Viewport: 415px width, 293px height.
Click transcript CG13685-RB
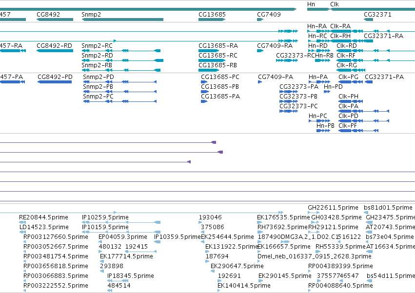(x=217, y=65)
